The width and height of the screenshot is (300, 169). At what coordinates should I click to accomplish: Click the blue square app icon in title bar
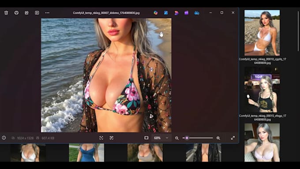(x=166, y=13)
